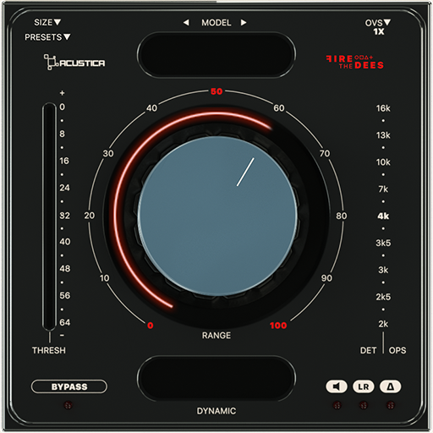Set frequency to 3k5
This screenshot has height=433, width=433.
click(383, 243)
